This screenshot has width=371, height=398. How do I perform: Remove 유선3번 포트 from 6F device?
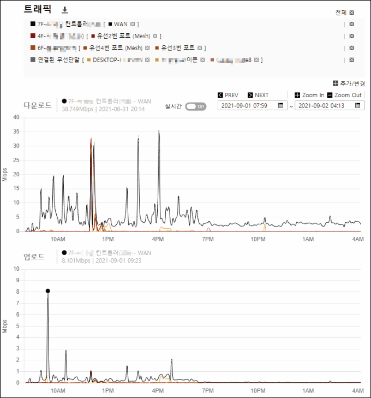pos(200,48)
